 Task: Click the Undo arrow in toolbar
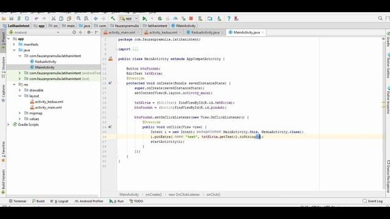pyautogui.click(x=37, y=19)
